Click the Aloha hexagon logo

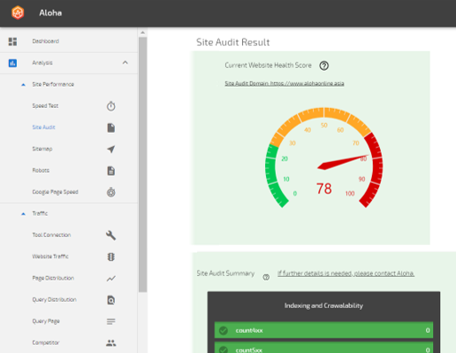click(18, 12)
